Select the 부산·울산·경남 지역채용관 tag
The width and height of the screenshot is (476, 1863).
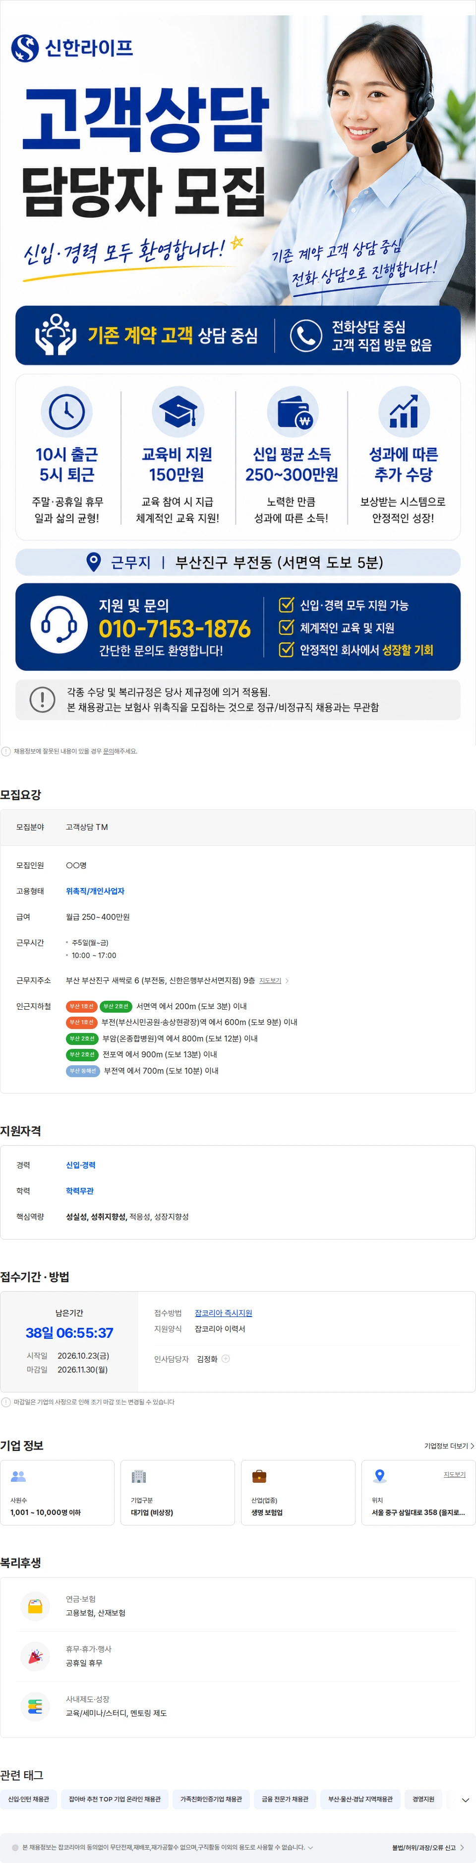[x=360, y=1799]
